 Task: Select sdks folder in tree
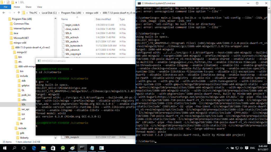[x=24, y=99]
